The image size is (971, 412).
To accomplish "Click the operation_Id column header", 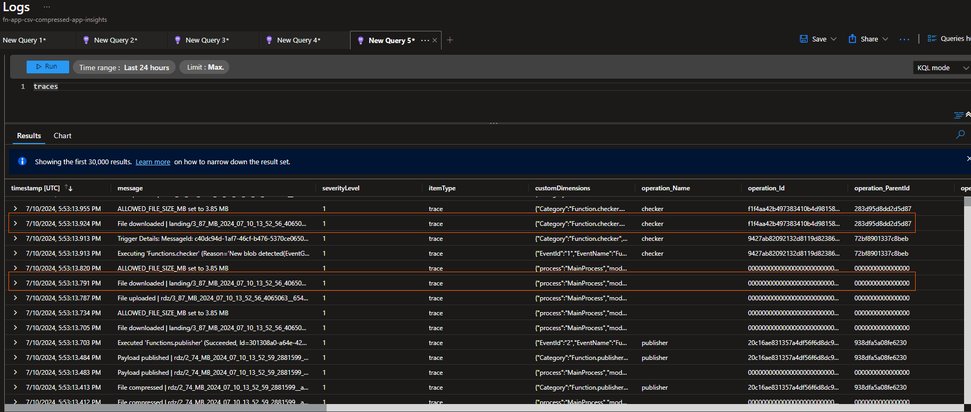I will click(x=766, y=188).
